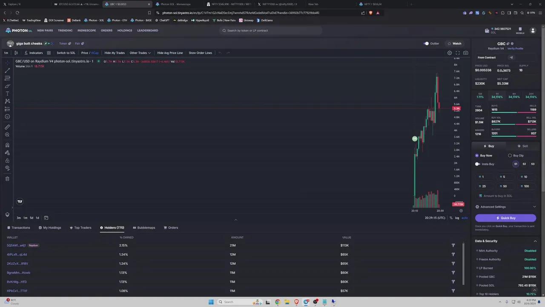This screenshot has width=545, height=307.
Task: Turn on the Insta Buy toggle
Action: [478, 164]
